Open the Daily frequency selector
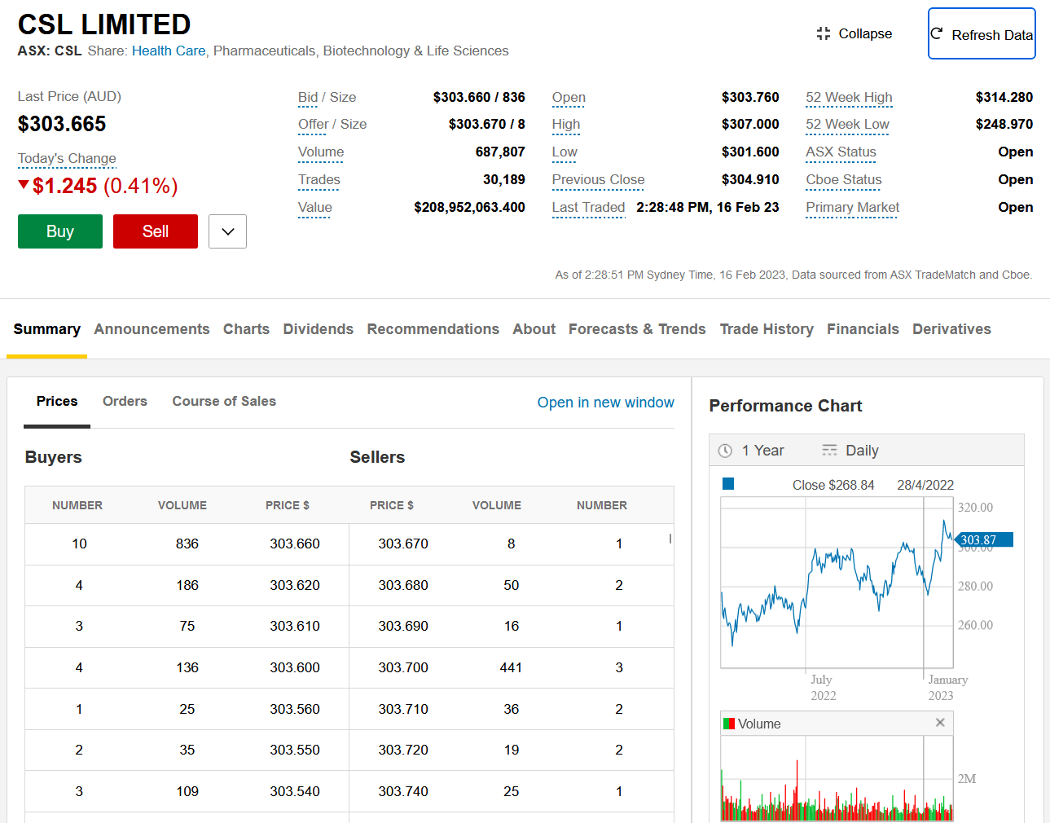This screenshot has height=823, width=1050. click(861, 451)
